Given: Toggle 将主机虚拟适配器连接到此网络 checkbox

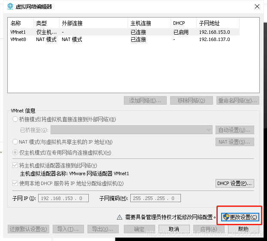Looking at the screenshot, I should point(15,165).
